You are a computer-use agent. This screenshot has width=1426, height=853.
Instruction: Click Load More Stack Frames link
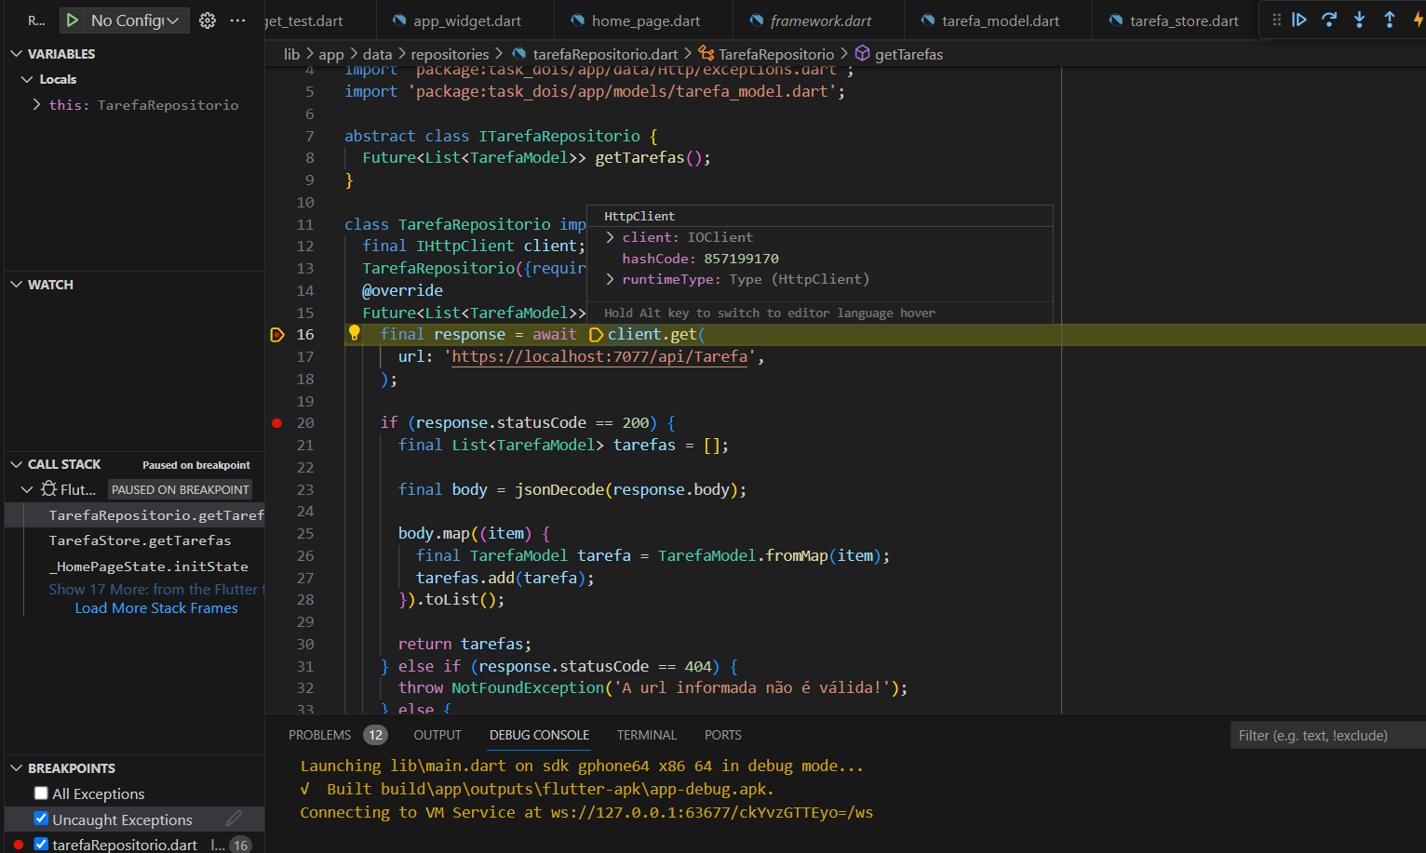(156, 607)
